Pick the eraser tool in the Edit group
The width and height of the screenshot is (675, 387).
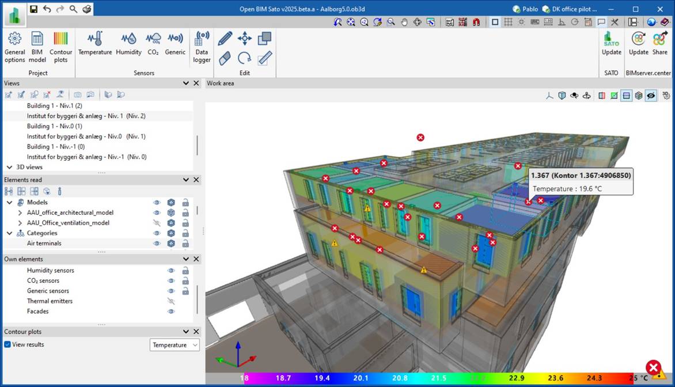[x=225, y=58]
